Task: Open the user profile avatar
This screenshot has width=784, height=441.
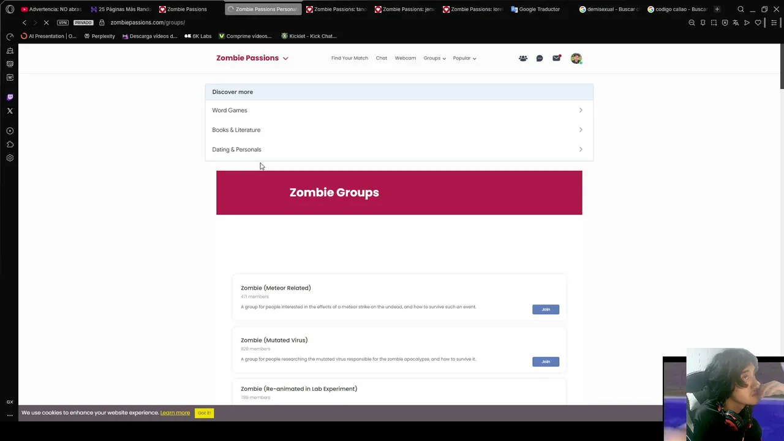Action: click(x=576, y=58)
